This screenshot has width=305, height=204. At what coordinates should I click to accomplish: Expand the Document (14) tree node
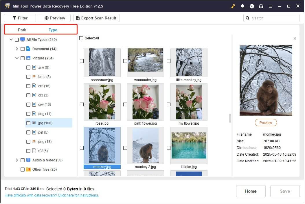[x=17, y=49]
